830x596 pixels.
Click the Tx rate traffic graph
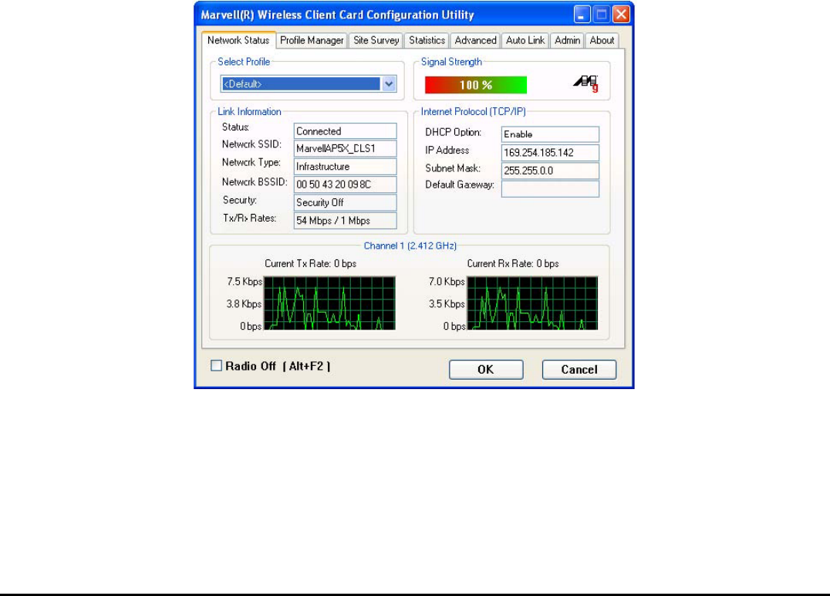coord(330,303)
